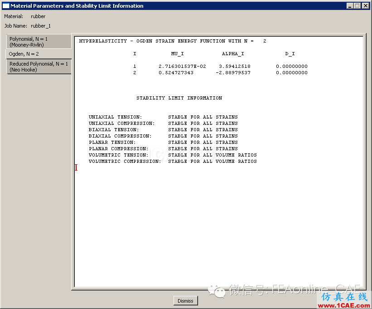This screenshot has width=372, height=309.
Task: Click the UNIAXIAL TENSION label
Action: point(115,117)
